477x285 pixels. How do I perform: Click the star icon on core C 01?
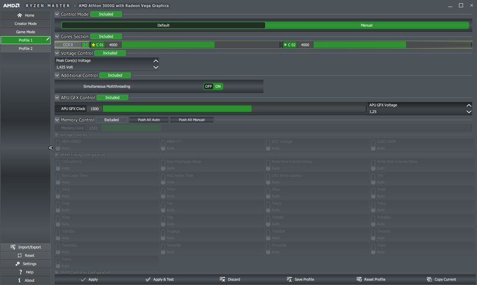94,45
